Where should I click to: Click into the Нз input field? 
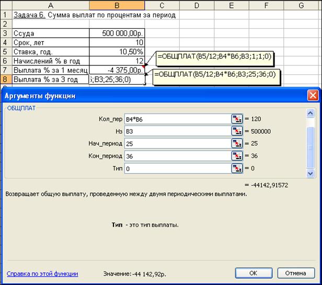point(177,131)
